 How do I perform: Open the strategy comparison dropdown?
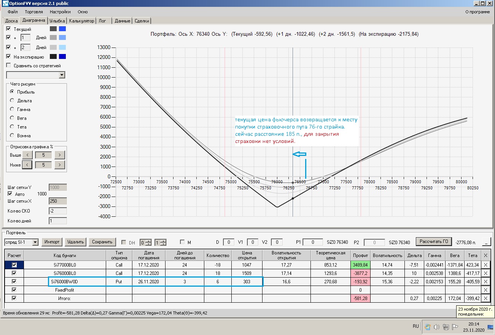point(62,75)
